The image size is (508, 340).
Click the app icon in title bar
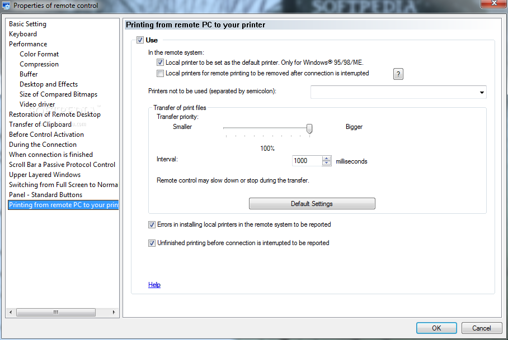click(x=6, y=6)
